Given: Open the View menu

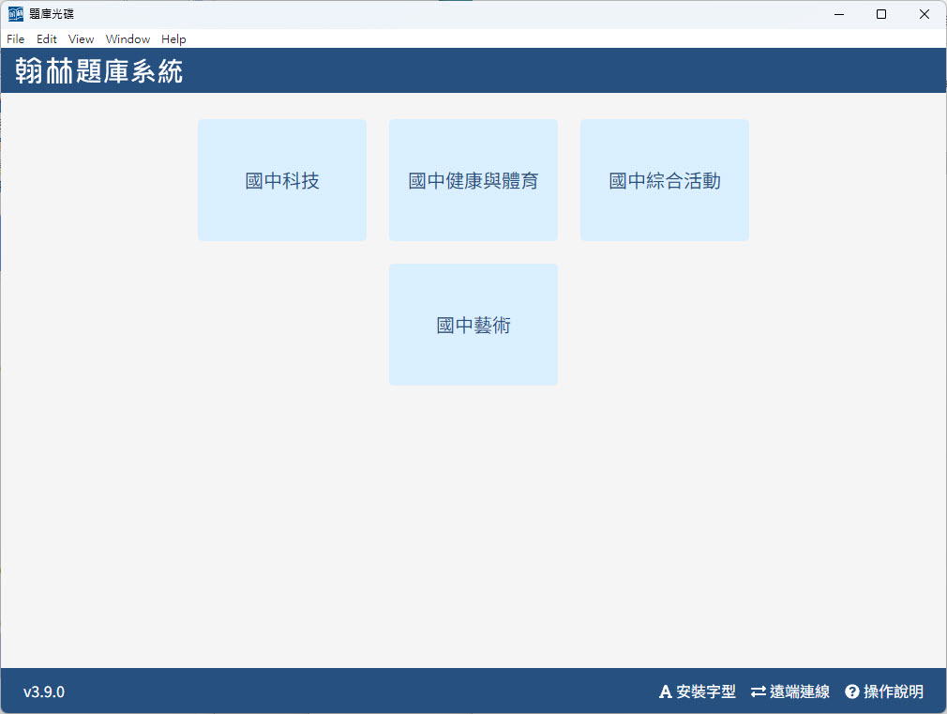Looking at the screenshot, I should coord(81,39).
